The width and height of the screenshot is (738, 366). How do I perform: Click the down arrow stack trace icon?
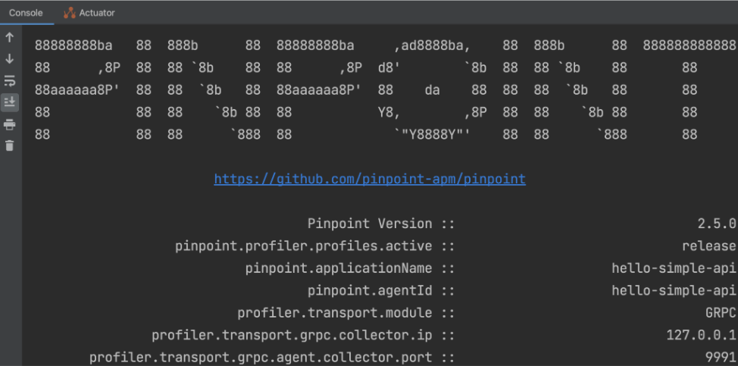click(x=9, y=59)
